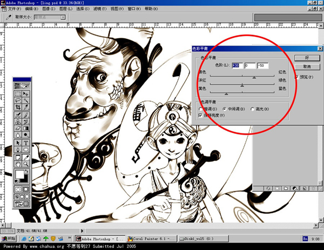Switch to standard screen mode
Screen dimensions: 324x250
[17, 197]
